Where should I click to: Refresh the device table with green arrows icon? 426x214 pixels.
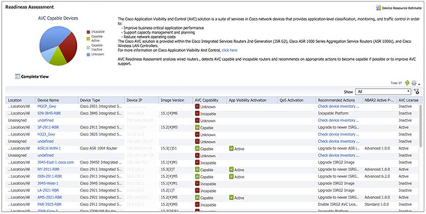[x=407, y=83]
